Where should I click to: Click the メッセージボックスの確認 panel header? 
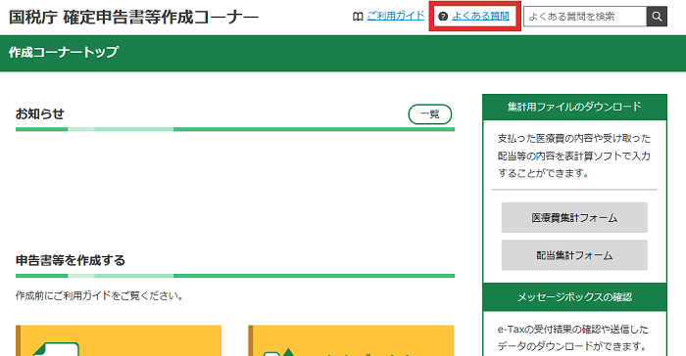click(574, 297)
